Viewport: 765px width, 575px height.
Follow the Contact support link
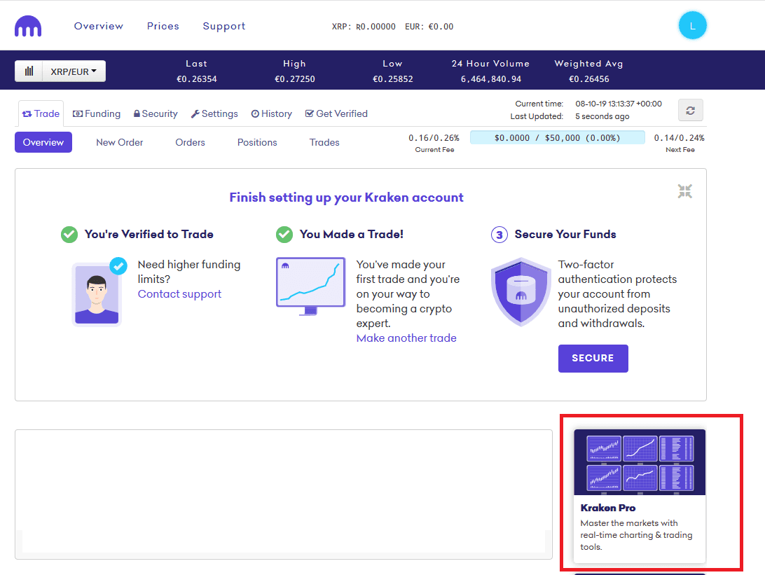pos(179,294)
